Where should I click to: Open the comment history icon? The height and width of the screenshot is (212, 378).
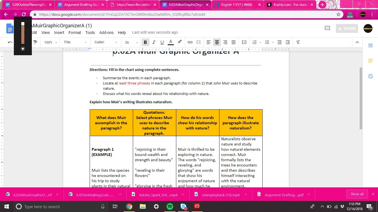(327, 28)
